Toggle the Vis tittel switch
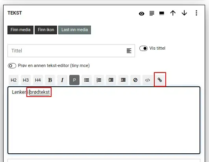This screenshot has width=209, height=162. 143,48
